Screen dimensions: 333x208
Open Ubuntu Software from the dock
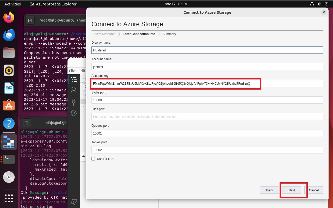9,106
